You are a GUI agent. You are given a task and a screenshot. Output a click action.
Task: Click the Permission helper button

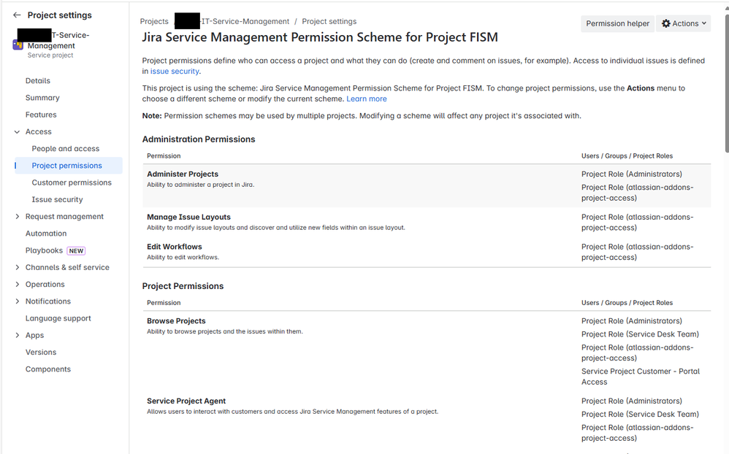click(x=617, y=23)
